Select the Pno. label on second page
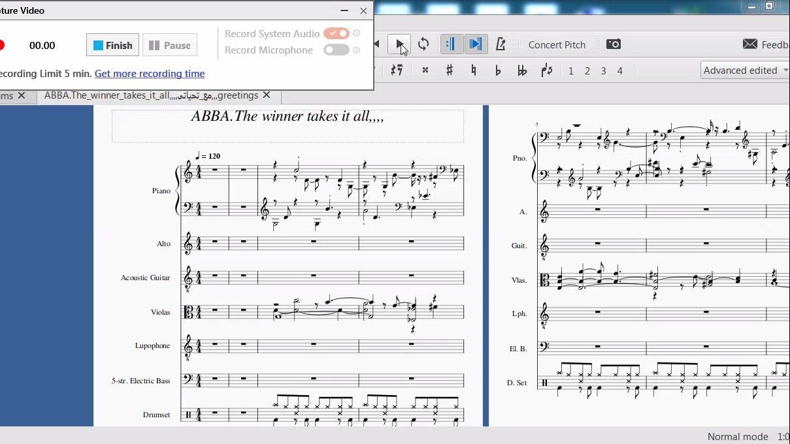 point(519,157)
